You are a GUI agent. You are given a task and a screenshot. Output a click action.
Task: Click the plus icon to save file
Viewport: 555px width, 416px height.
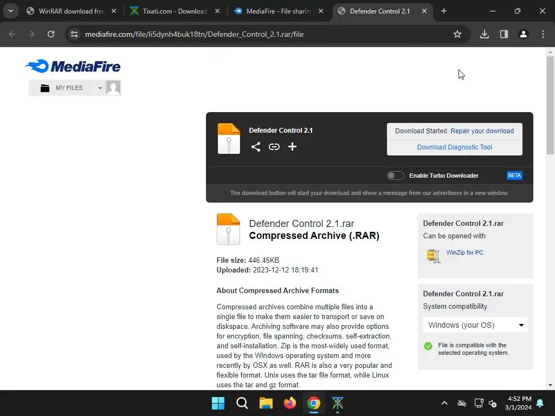292,146
